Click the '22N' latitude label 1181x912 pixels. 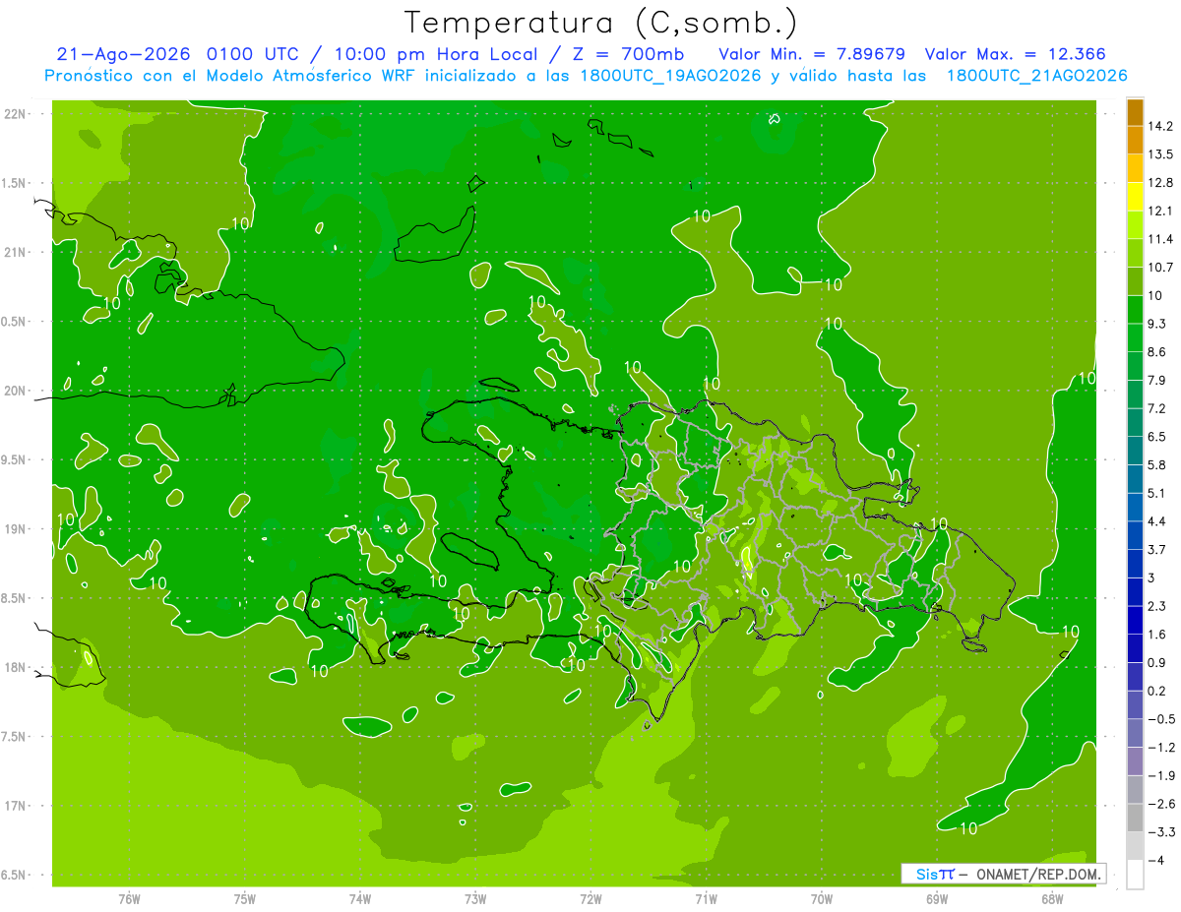coord(15,113)
